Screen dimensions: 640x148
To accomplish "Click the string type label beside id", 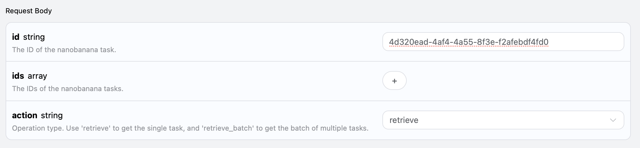I will pyautogui.click(x=34, y=37).
